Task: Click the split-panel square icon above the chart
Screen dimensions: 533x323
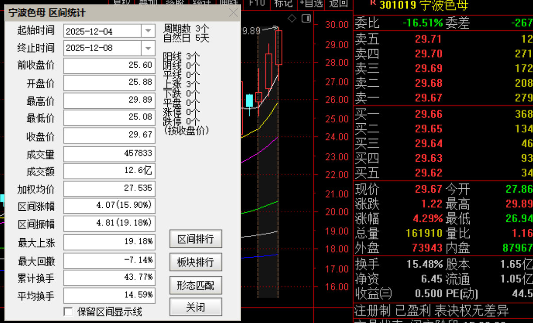Action: [x=306, y=19]
